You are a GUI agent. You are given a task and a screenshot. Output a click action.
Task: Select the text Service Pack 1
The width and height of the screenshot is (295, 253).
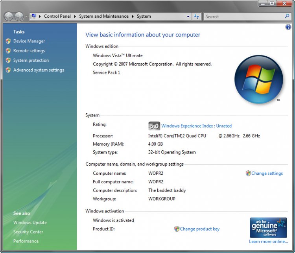point(106,72)
